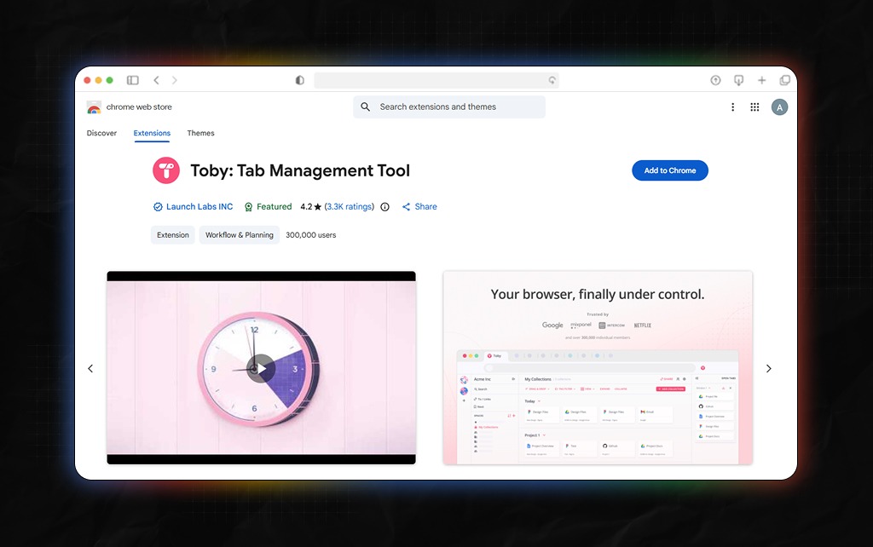Open the three-dot more options menu
The height and width of the screenshot is (547, 873).
click(732, 107)
